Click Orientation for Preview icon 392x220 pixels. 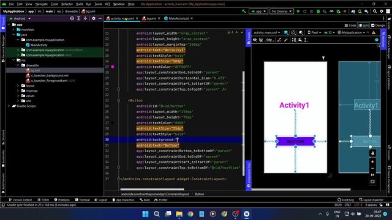(x=293, y=32)
